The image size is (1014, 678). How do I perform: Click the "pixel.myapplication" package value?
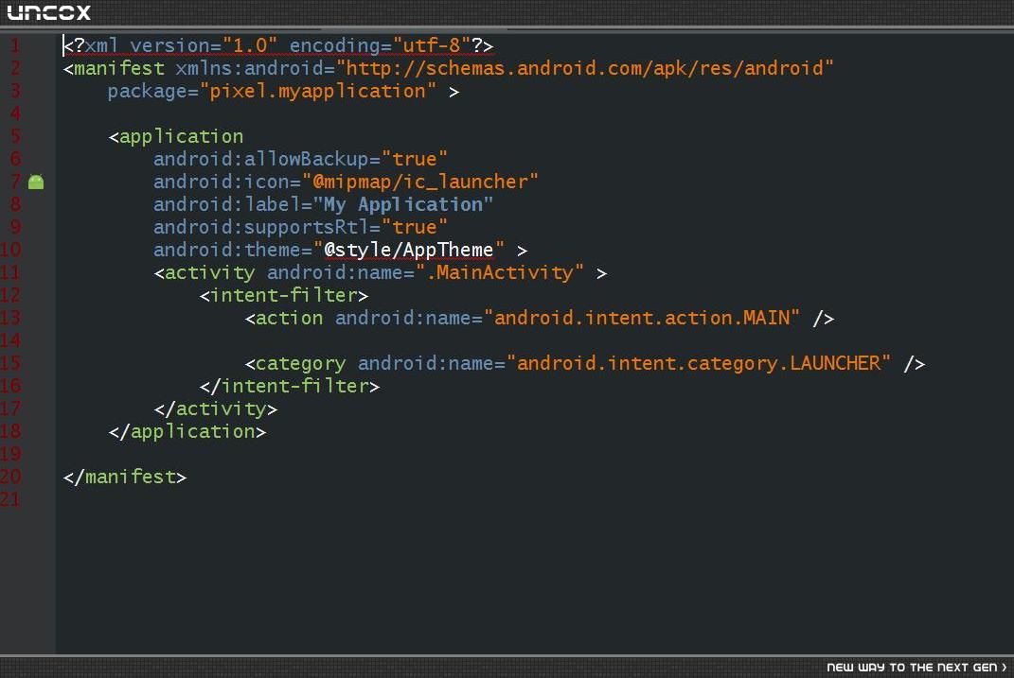pos(317,91)
